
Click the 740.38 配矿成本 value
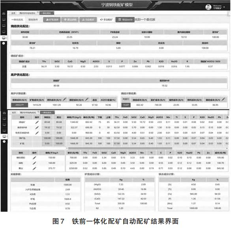click(158, 105)
